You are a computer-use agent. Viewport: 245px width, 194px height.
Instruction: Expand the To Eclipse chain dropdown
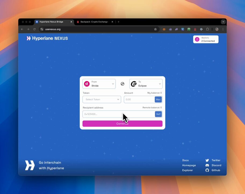pyautogui.click(x=146, y=84)
